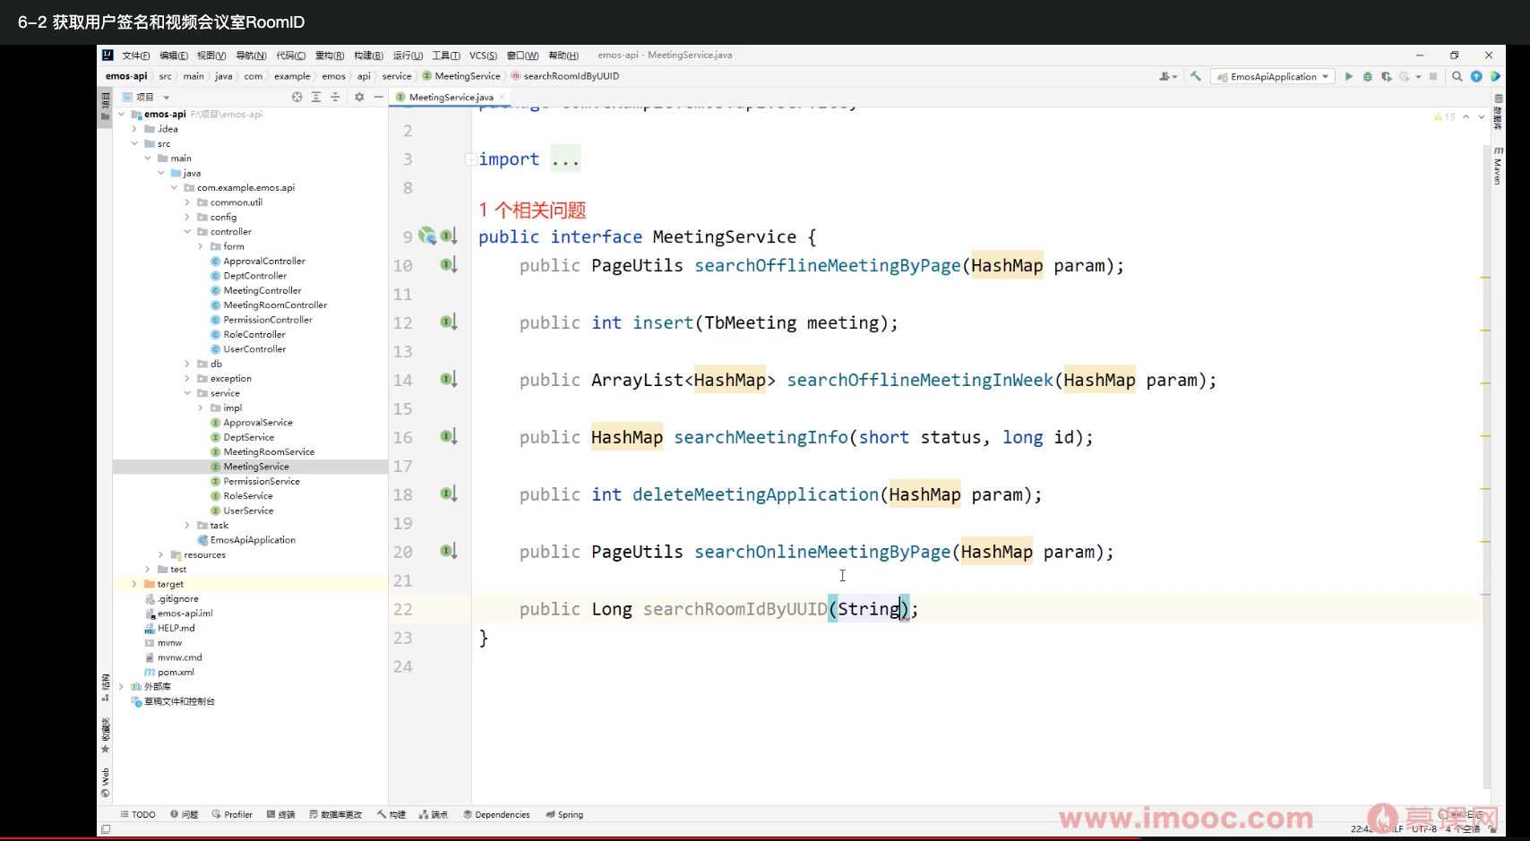
Task: Open UserService in the project tree
Action: click(x=248, y=511)
